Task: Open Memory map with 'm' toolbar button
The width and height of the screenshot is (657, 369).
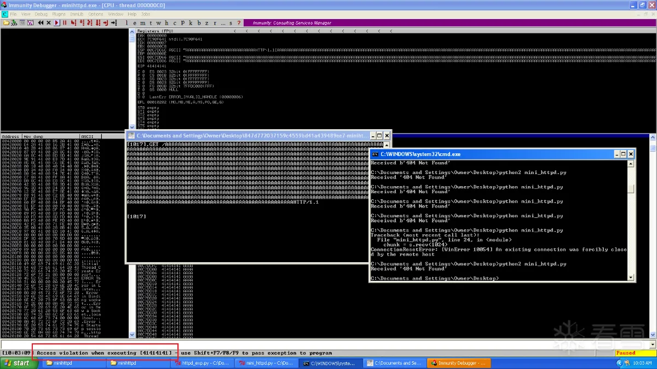Action: coord(143,22)
